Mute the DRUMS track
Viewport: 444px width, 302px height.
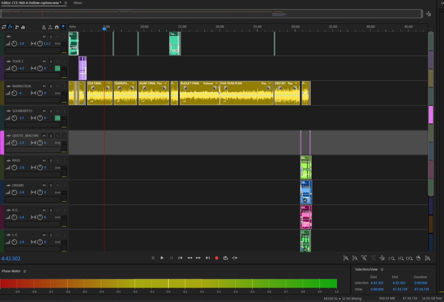pyautogui.click(x=44, y=185)
